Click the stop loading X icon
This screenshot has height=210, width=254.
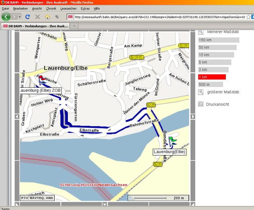(x=37, y=17)
